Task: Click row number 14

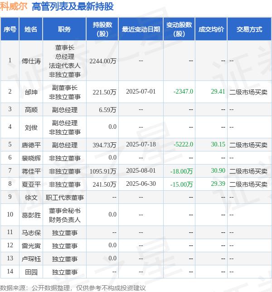Action: click(x=10, y=271)
